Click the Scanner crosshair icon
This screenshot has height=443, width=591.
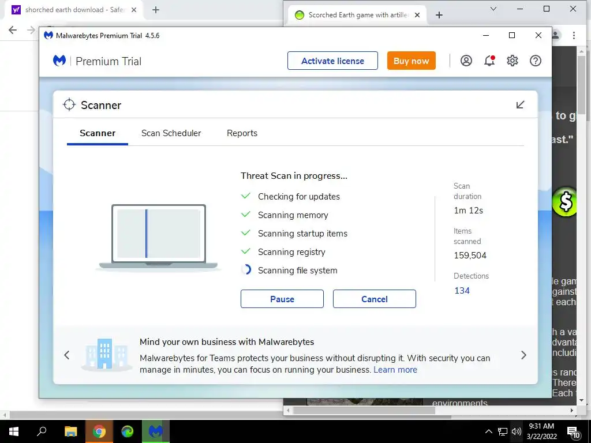click(x=69, y=105)
